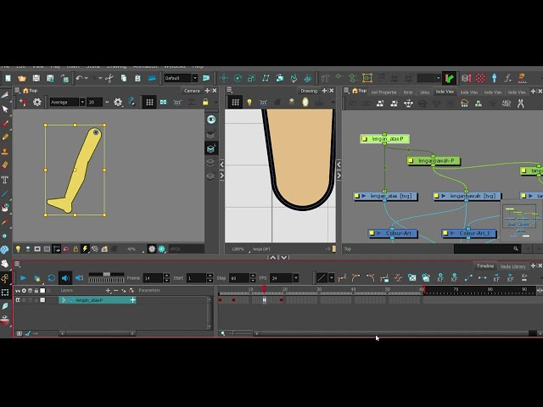This screenshot has width=543, height=407.
Task: Switch to the Timeline tab
Action: pos(484,266)
